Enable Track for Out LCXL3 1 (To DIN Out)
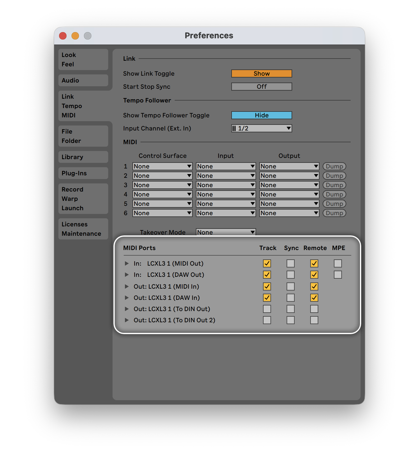The image size is (419, 454). (x=267, y=309)
